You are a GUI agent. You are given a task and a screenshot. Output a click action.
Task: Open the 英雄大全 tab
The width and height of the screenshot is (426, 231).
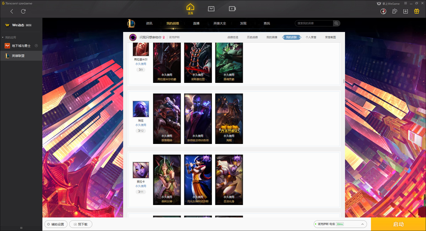tap(220, 23)
